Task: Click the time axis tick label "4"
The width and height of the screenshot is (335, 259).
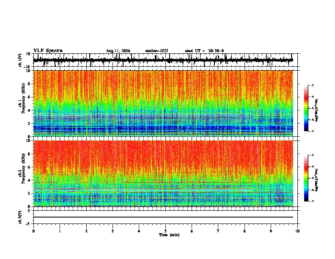Action: (139, 231)
